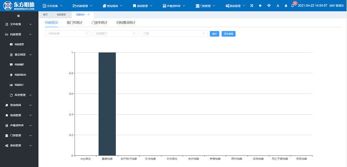Click the 东方明德 logo
This screenshot has height=167, width=347.
coord(19,6)
